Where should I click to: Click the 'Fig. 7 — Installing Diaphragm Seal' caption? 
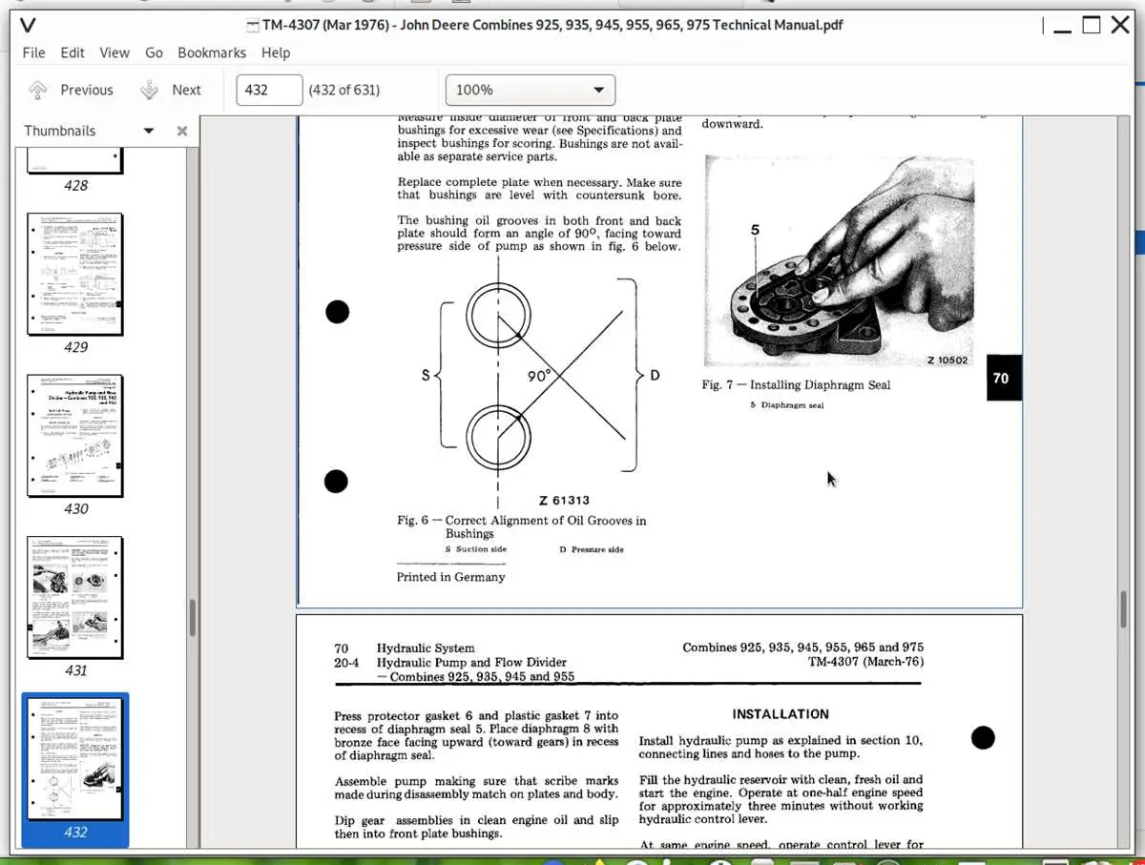coord(796,385)
